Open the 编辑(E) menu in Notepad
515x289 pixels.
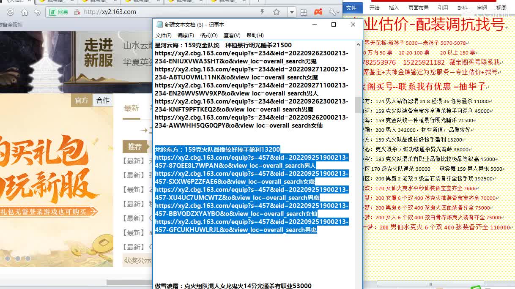point(186,35)
